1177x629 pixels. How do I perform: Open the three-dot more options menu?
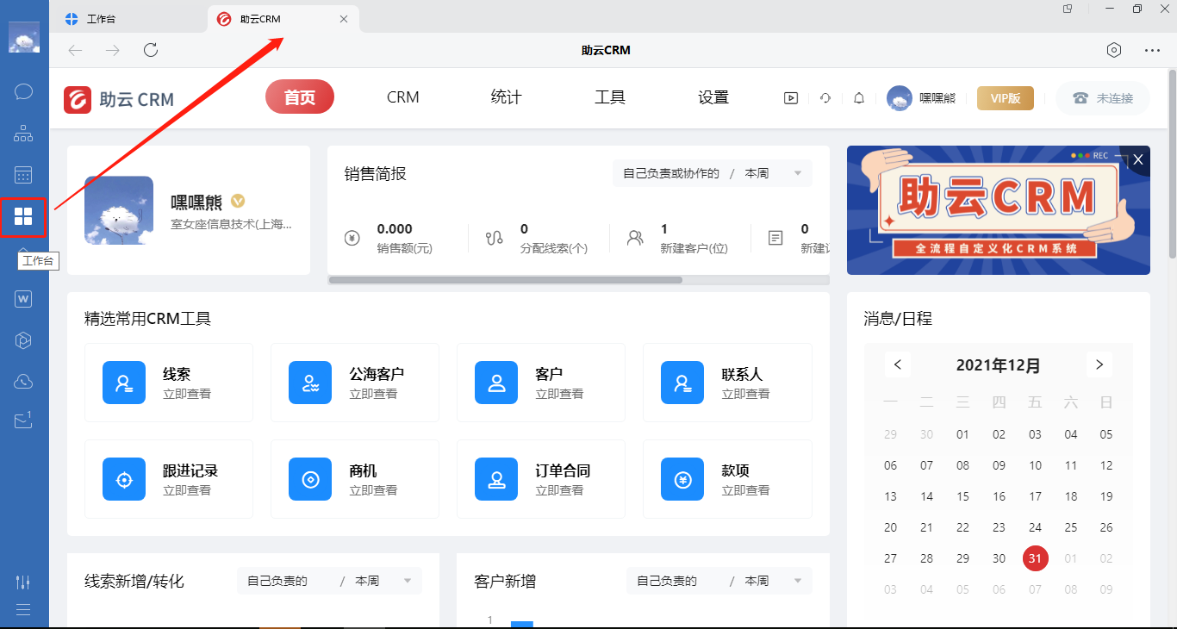coord(1153,50)
